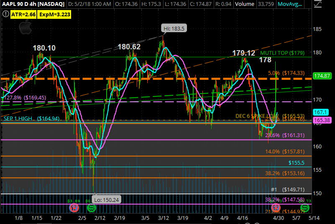Click the exclamation alert icon beside ATR

(x=5, y=14)
